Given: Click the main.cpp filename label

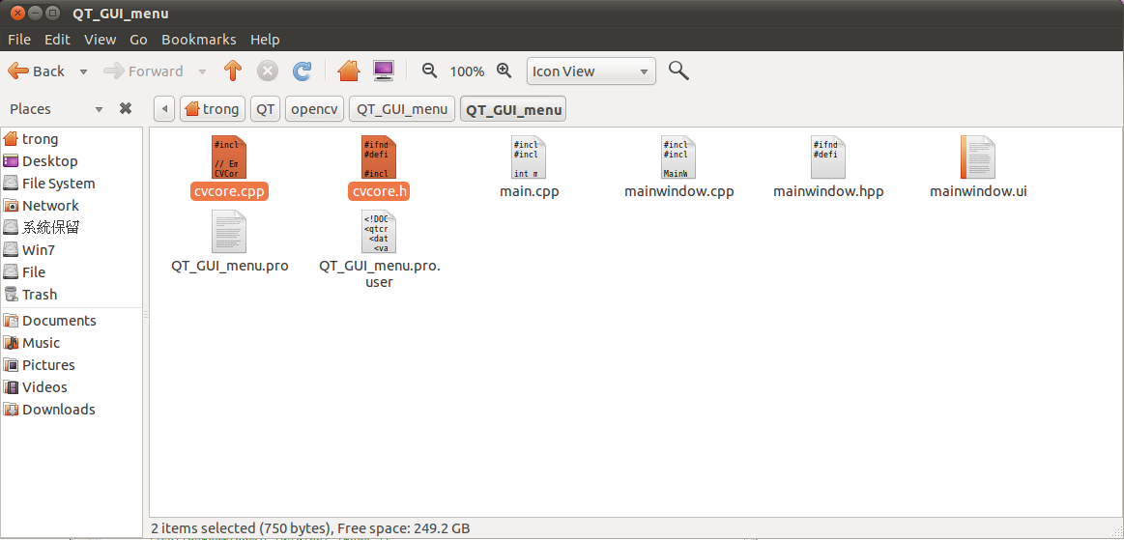Looking at the screenshot, I should (529, 192).
